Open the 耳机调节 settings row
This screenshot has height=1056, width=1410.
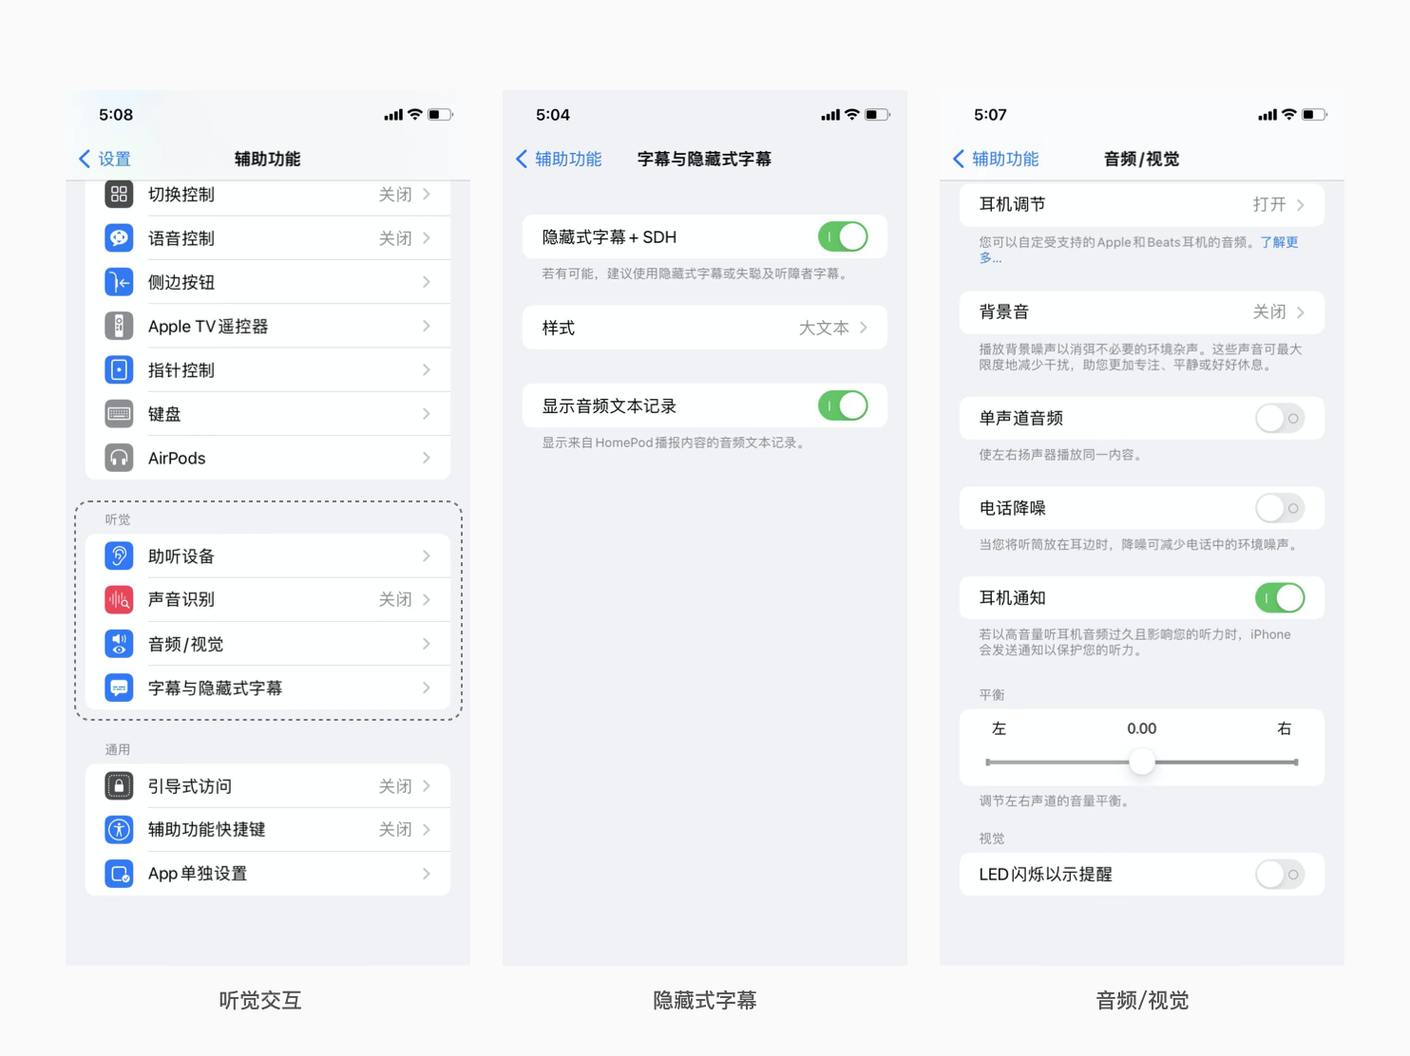[1140, 204]
